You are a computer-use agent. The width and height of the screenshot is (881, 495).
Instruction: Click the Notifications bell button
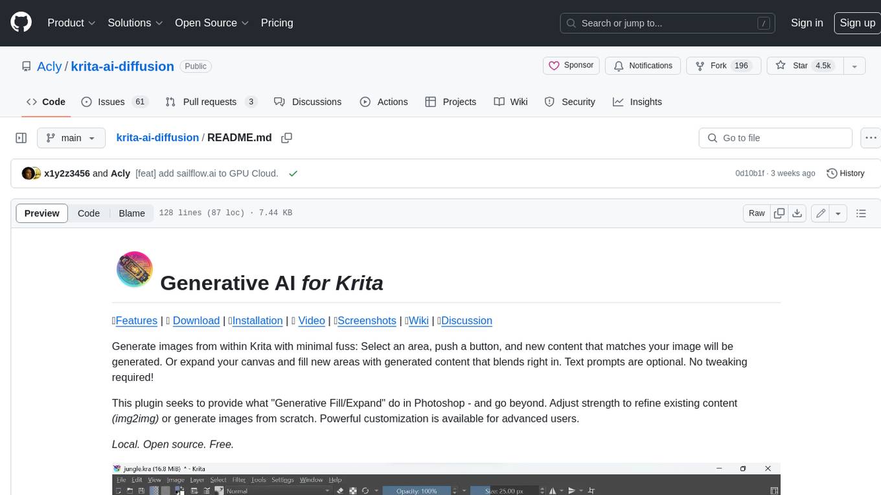click(643, 65)
